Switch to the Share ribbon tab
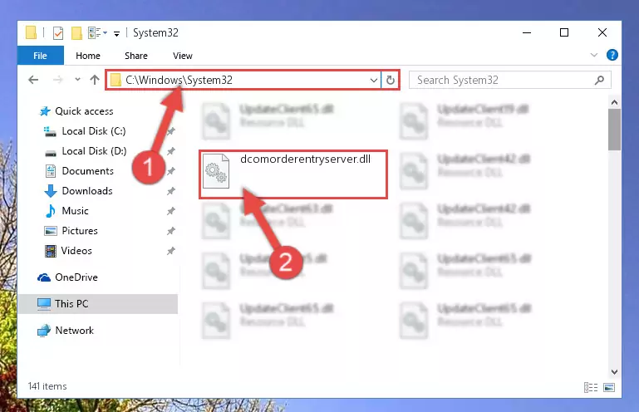The height and width of the screenshot is (412, 639). (136, 56)
